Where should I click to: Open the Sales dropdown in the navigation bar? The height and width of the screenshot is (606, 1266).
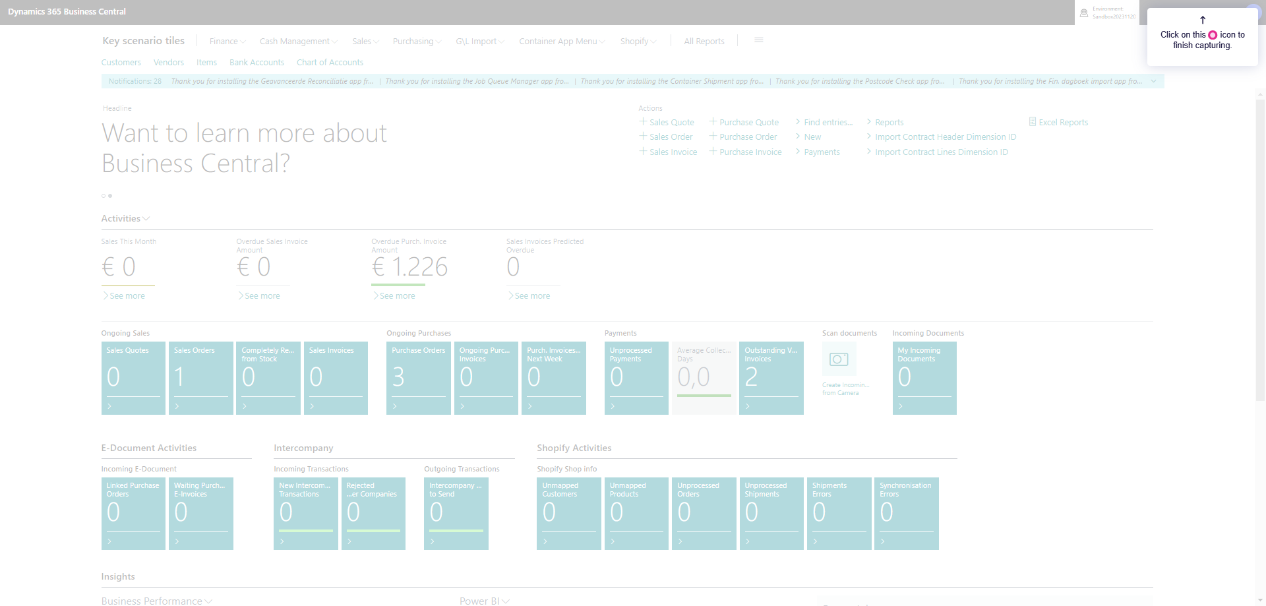(x=365, y=41)
